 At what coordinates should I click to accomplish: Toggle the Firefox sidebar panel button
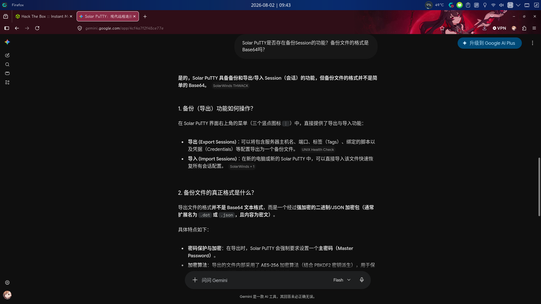[7, 28]
